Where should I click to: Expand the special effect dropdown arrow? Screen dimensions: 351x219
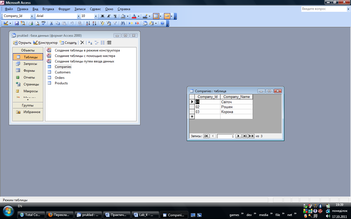[172, 16]
